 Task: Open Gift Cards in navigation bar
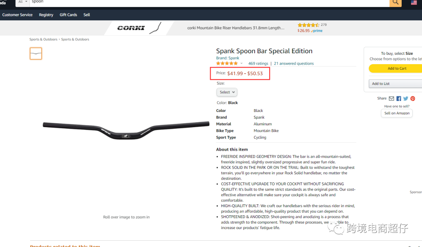[x=68, y=15]
